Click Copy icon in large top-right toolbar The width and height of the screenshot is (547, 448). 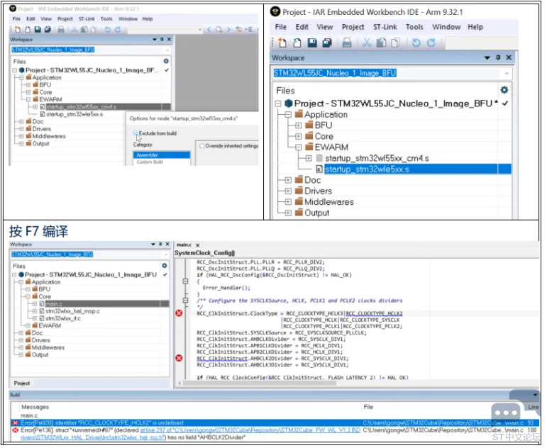click(x=381, y=43)
